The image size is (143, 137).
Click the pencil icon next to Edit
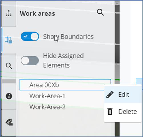110,94
